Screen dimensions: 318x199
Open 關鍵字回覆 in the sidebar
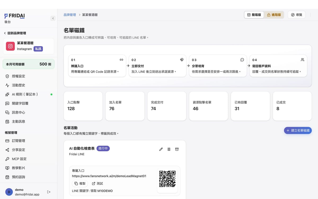29,103
